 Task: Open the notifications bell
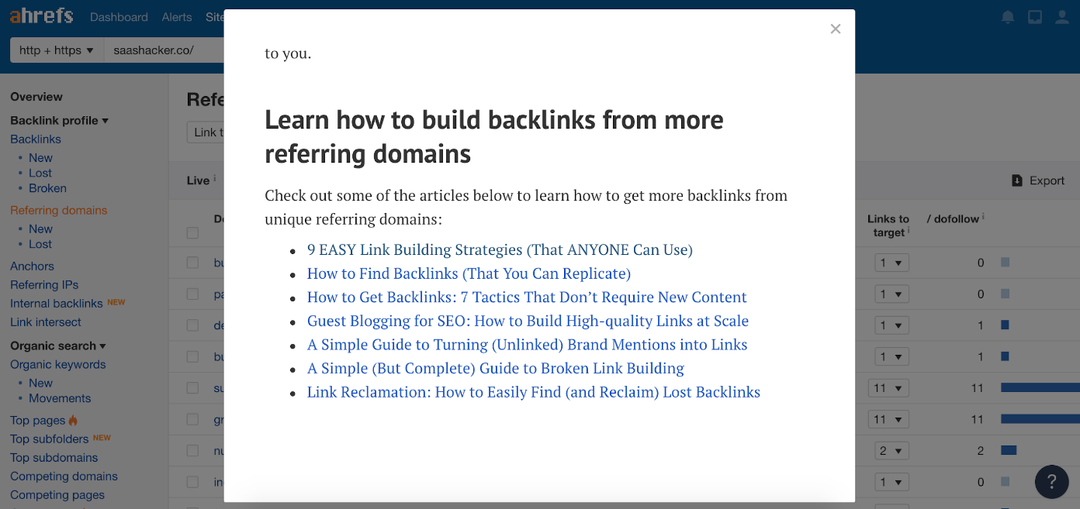1008,17
